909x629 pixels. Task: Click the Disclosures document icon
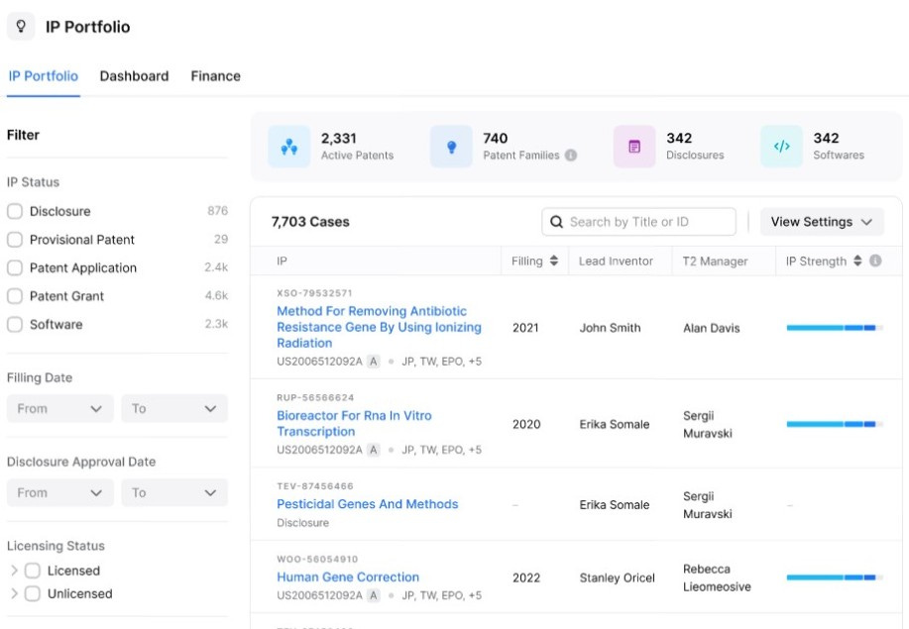pyautogui.click(x=634, y=147)
